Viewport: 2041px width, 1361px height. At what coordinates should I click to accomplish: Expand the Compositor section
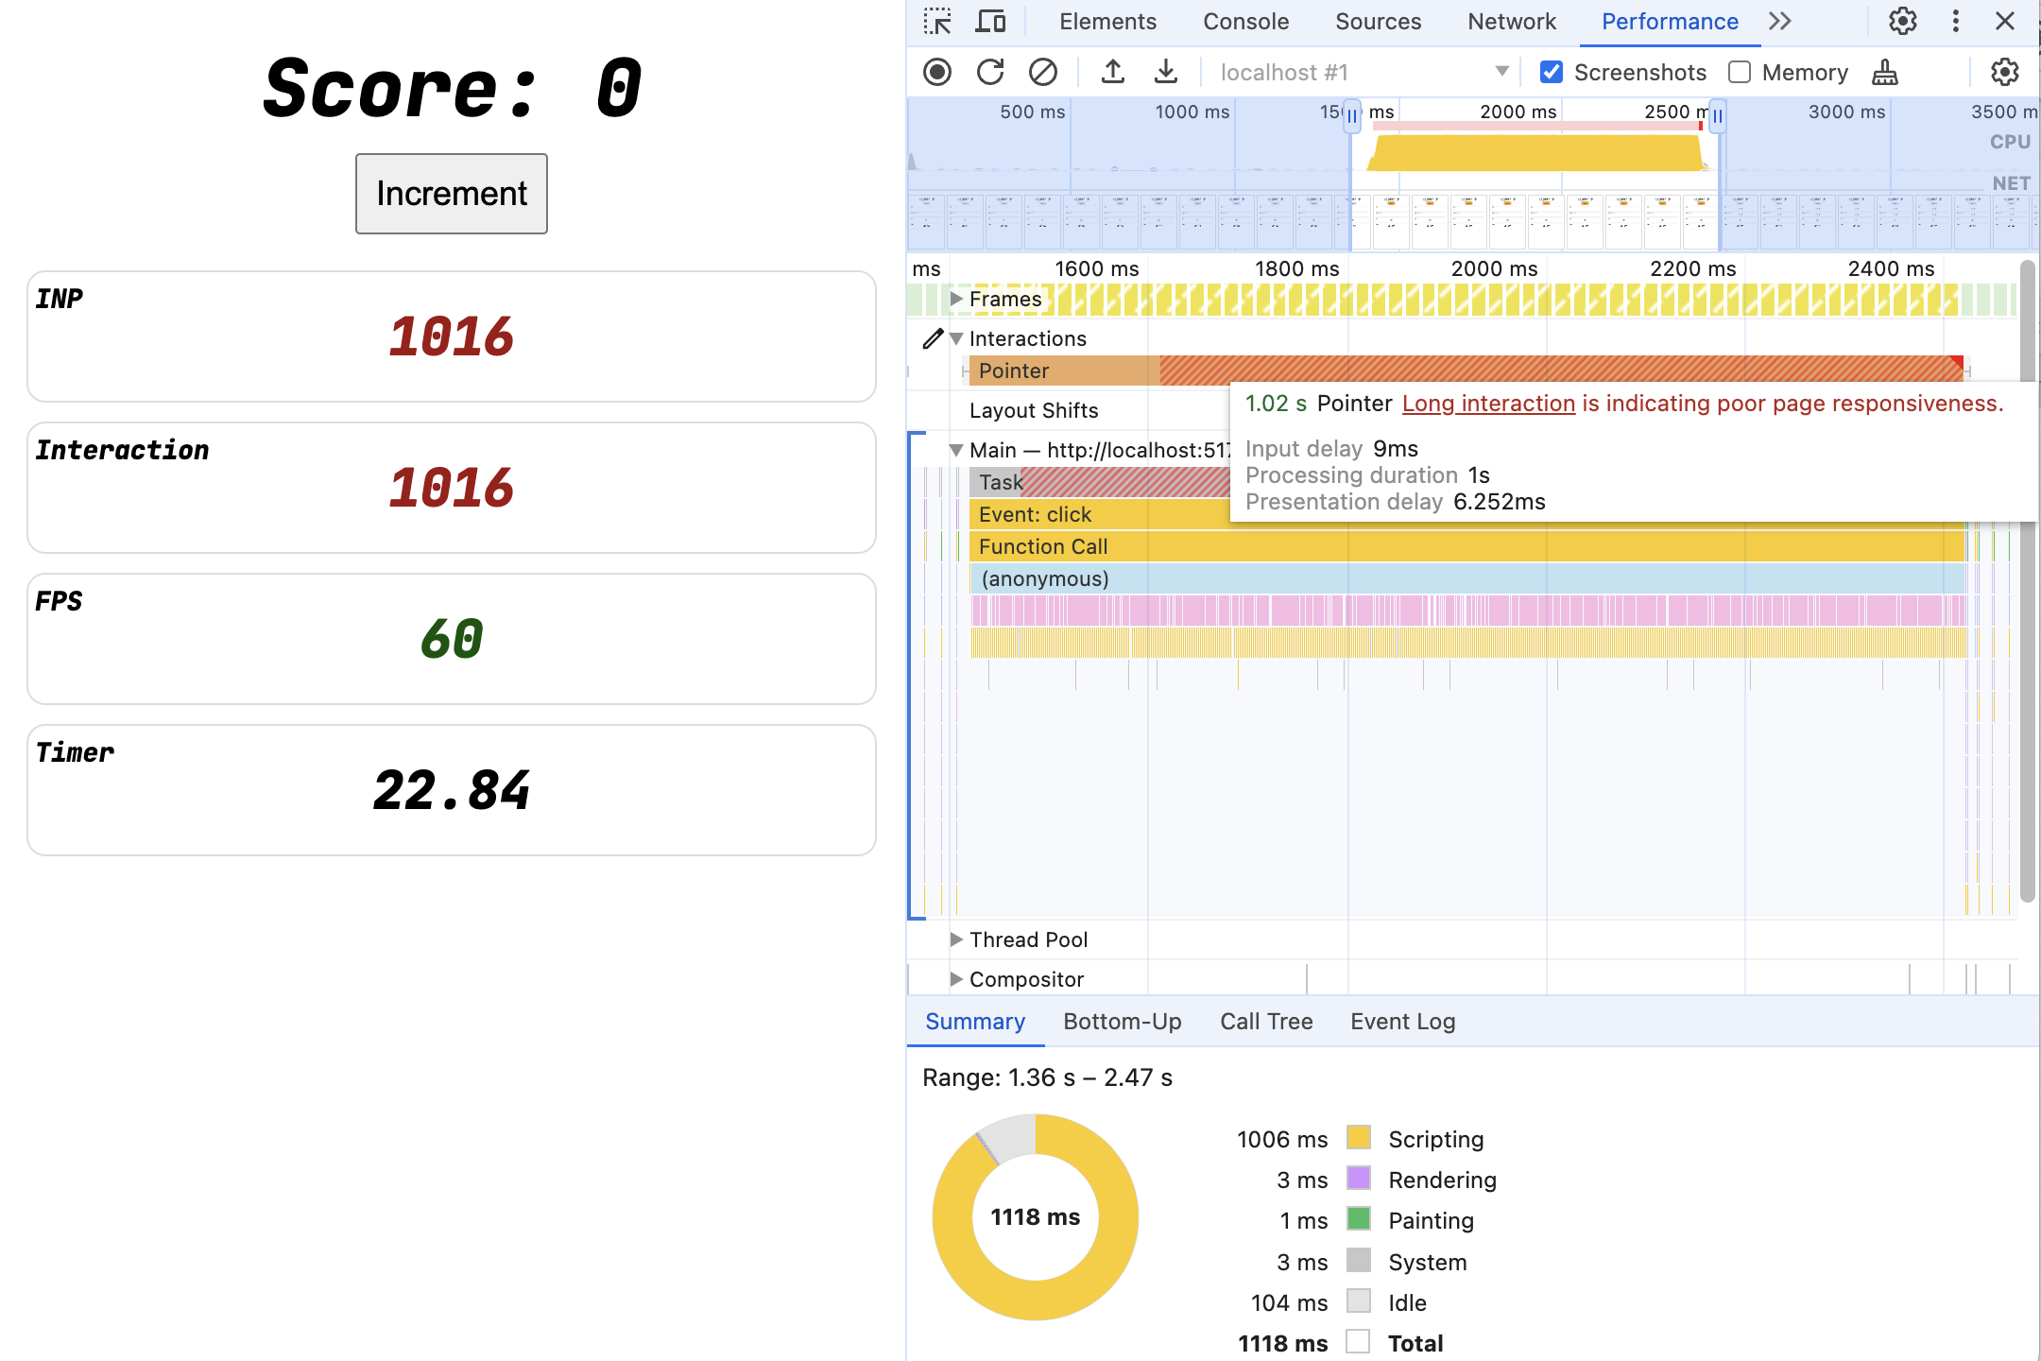[955, 978]
